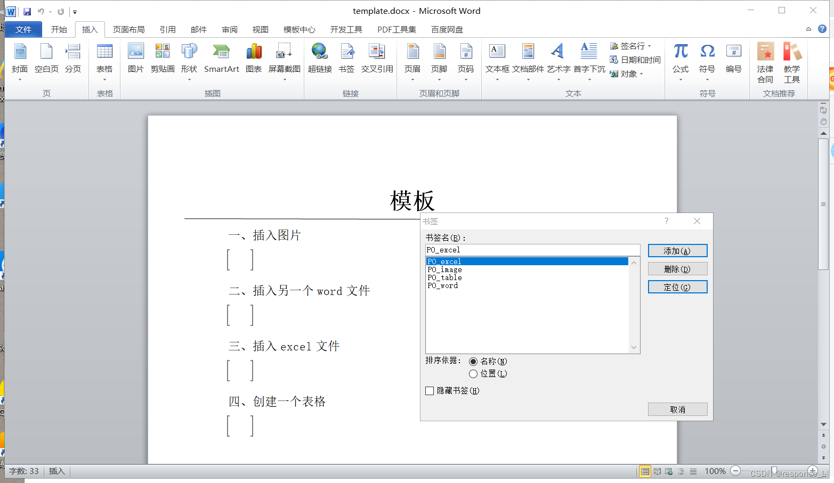The width and height of the screenshot is (834, 483).
Task: Insert WordArt (艺术字)
Action: pyautogui.click(x=558, y=61)
